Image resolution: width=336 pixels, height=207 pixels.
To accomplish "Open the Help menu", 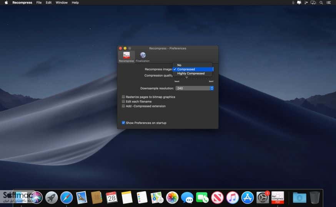I will pyautogui.click(x=75, y=3).
